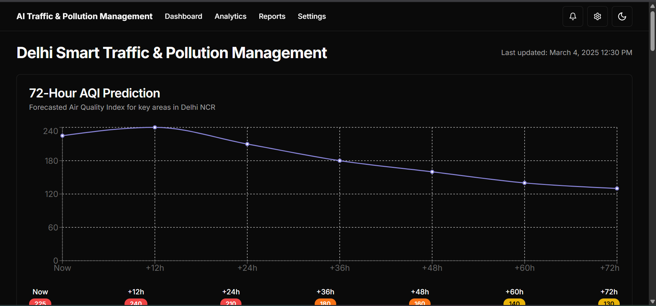The height and width of the screenshot is (306, 656).
Task: Click the page vertical scrollbar thumb
Action: [x=652, y=31]
